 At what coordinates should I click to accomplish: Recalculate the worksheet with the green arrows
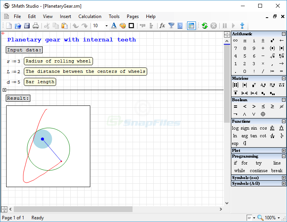pos(205,26)
